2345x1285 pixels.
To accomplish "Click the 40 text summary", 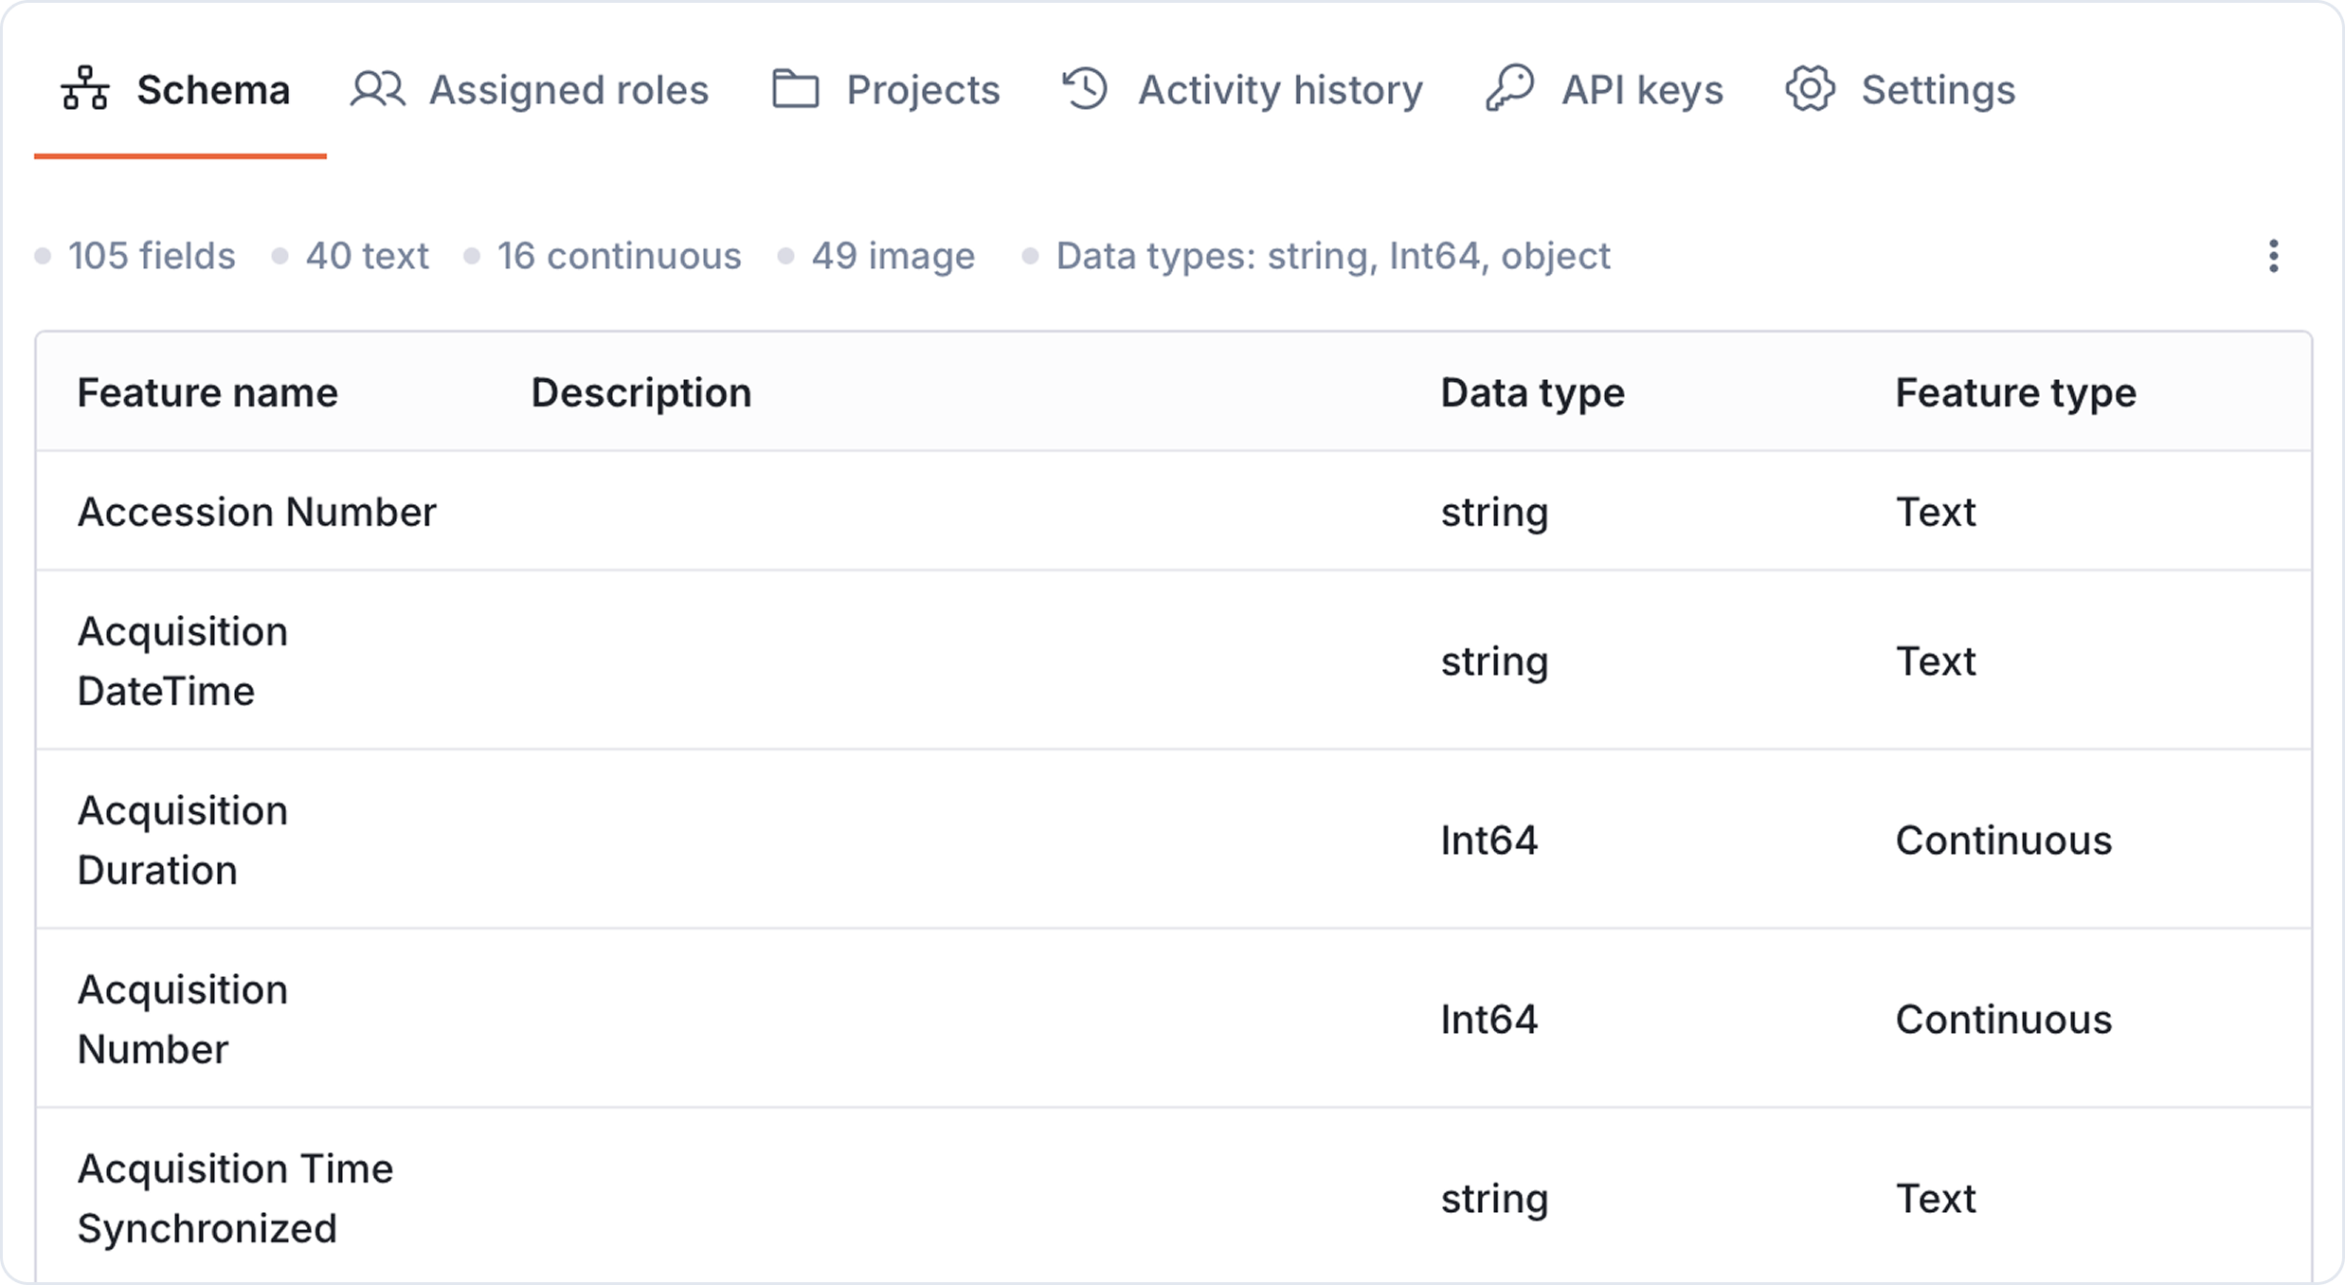I will [367, 256].
